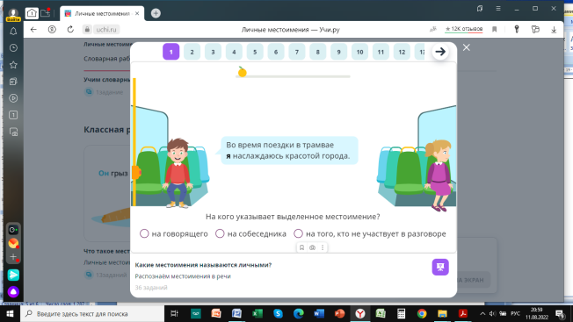Screen dimensions: 573x322
Task: Close the task popup with X
Action: coord(467,47)
